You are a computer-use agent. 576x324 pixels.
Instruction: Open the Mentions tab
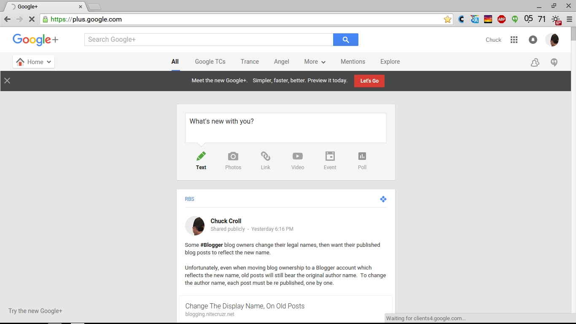tap(353, 62)
